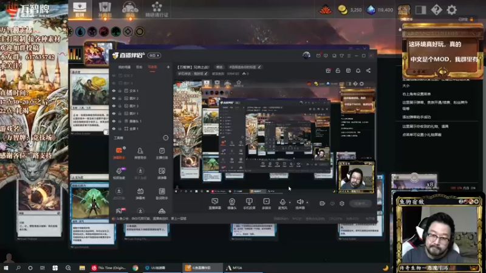Expand the speaker options arrow
The height and width of the screenshot is (273, 486).
pos(307,203)
